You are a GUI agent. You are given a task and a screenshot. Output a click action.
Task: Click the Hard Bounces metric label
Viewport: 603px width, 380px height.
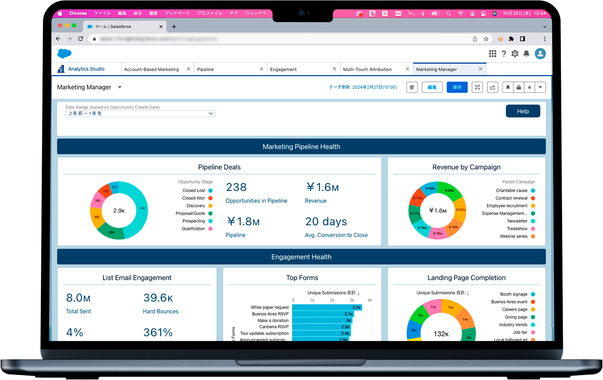point(161,311)
